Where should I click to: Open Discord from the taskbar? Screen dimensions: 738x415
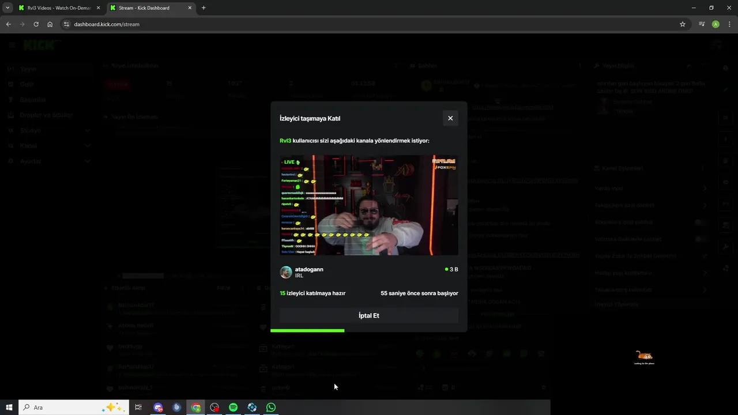[159, 408]
